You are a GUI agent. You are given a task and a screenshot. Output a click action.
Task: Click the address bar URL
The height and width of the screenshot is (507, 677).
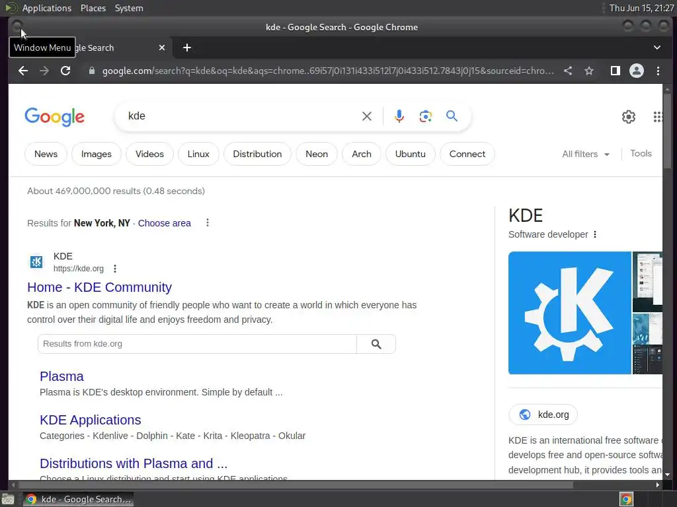328,71
